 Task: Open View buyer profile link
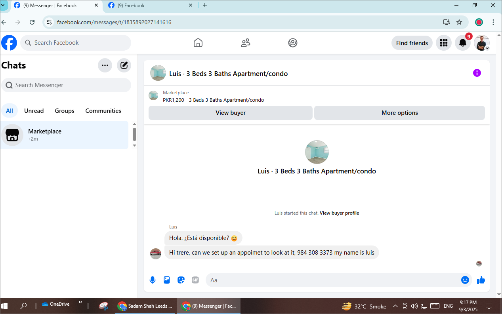click(x=339, y=213)
